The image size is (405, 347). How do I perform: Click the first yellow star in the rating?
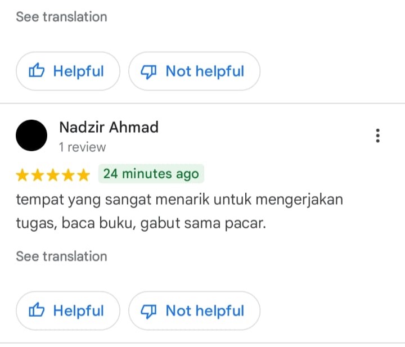click(22, 175)
